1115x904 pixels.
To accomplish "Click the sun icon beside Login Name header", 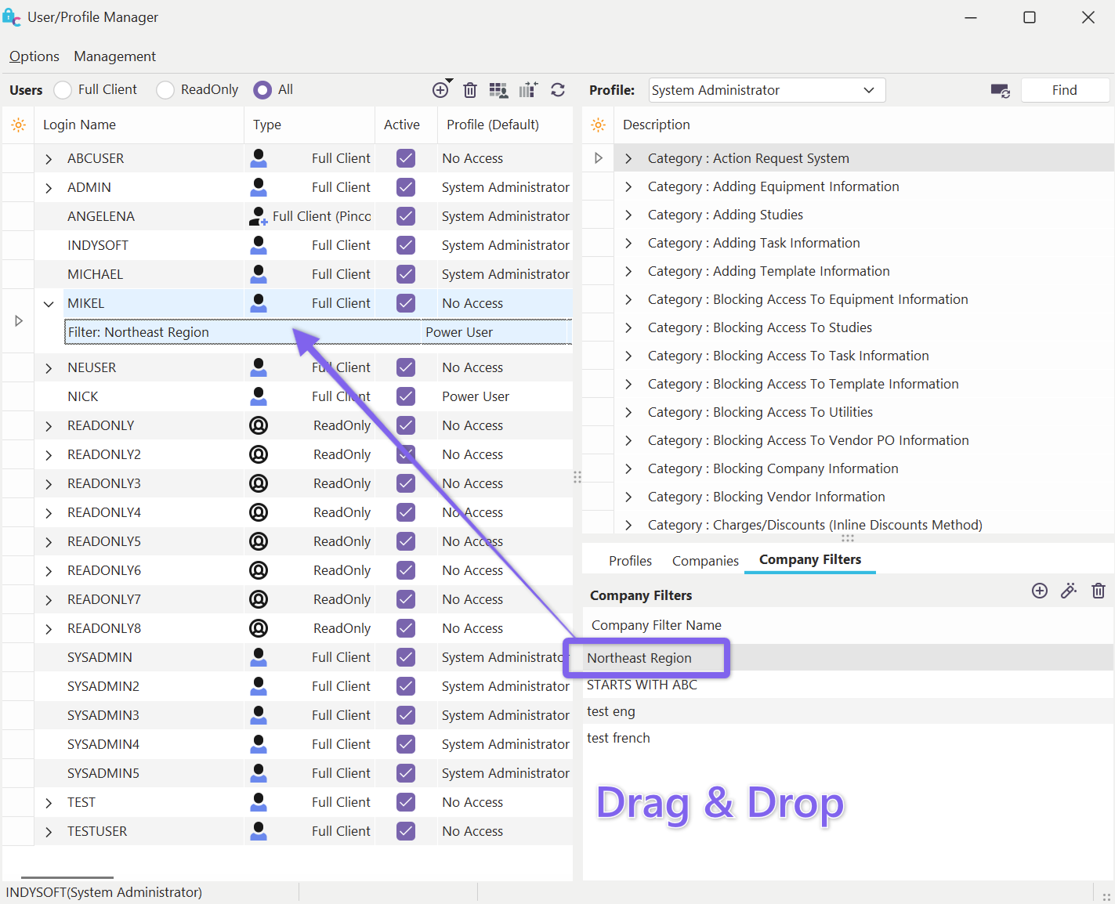I will point(19,125).
